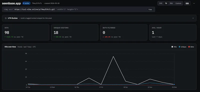
Task: Click the 18 Sat axis label
Action: [125, 87]
